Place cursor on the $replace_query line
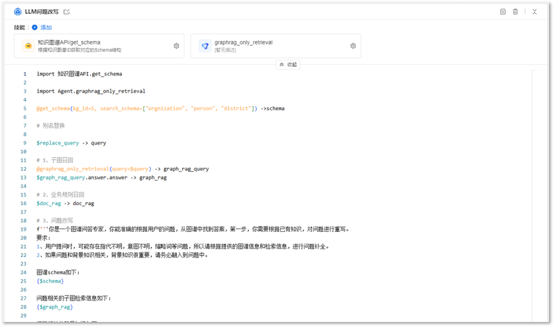This screenshot has width=554, height=327. pos(71,143)
